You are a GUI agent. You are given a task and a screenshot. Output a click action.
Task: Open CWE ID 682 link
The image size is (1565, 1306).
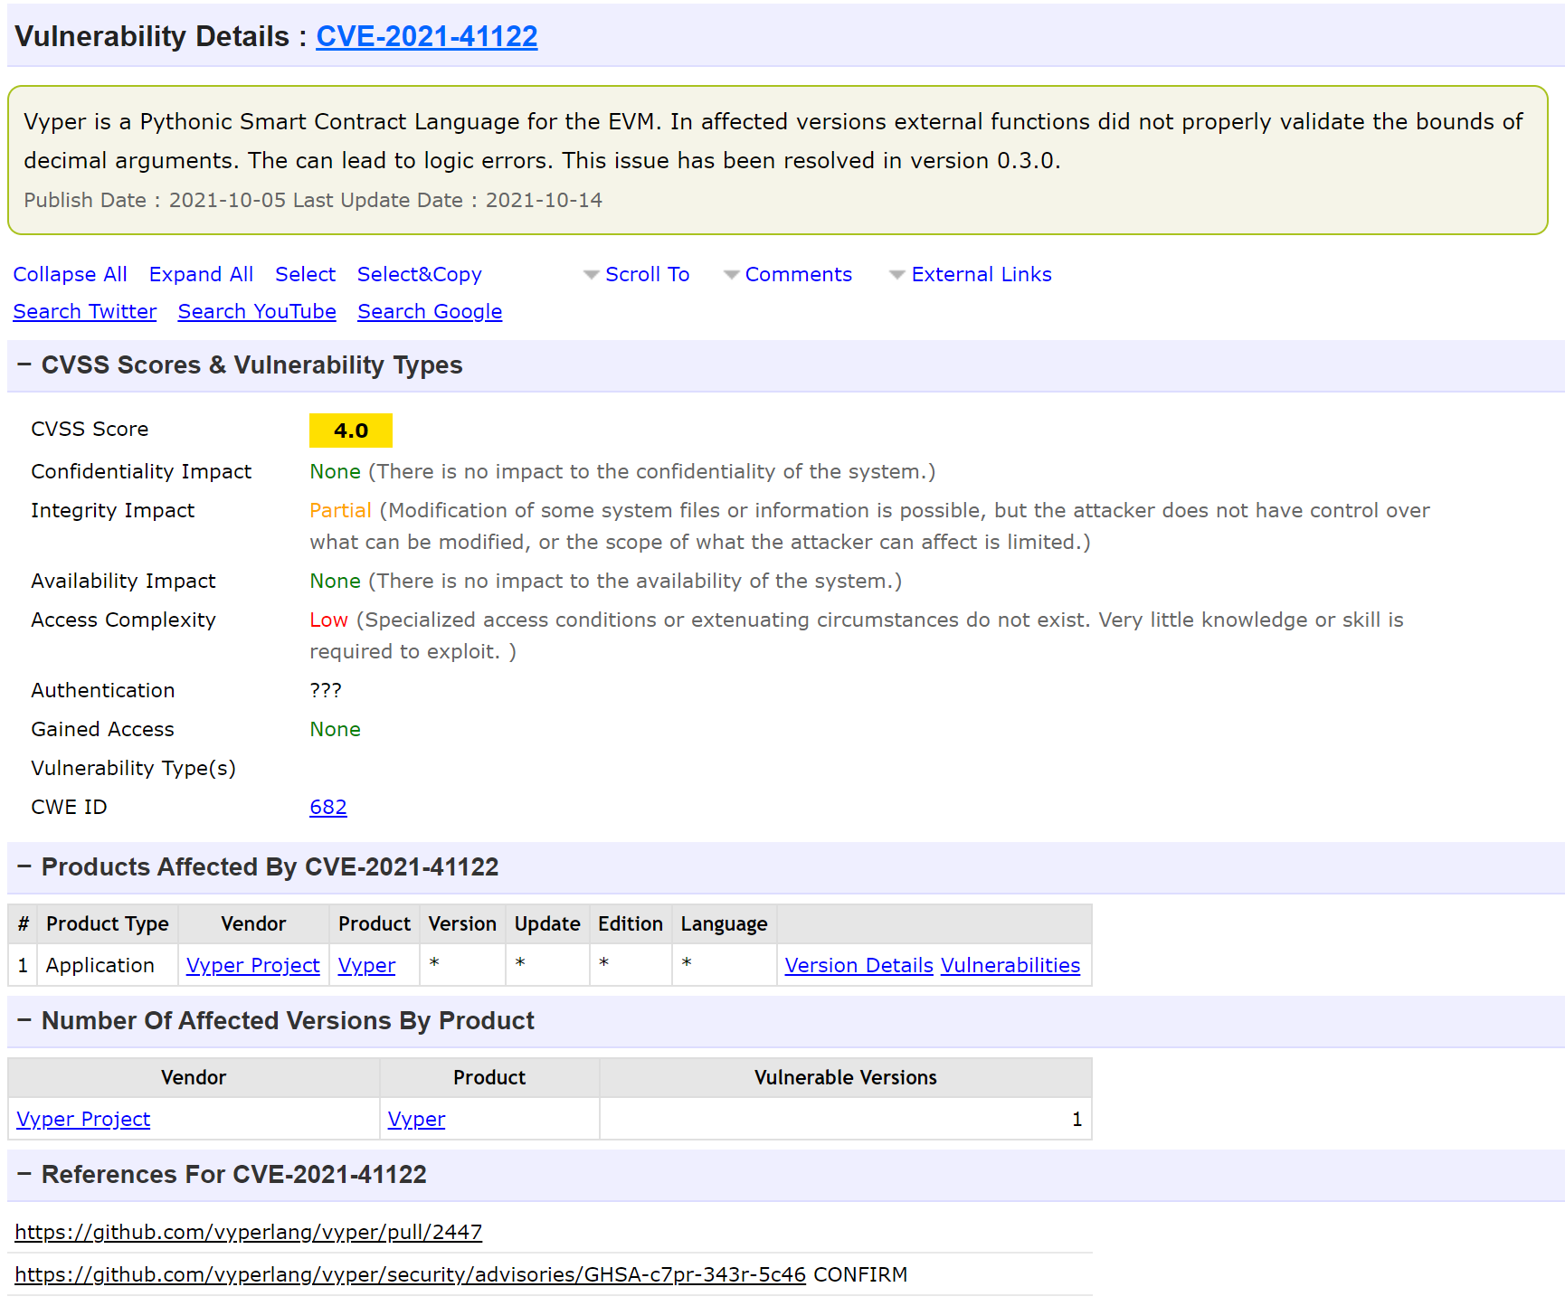click(x=328, y=807)
